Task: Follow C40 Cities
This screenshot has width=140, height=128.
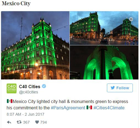Action: (120, 88)
